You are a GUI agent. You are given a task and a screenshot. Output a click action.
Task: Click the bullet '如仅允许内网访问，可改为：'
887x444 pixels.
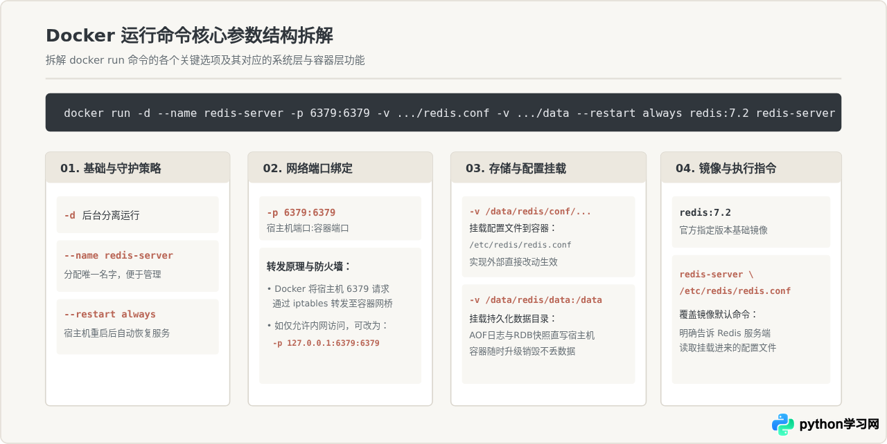click(328, 325)
